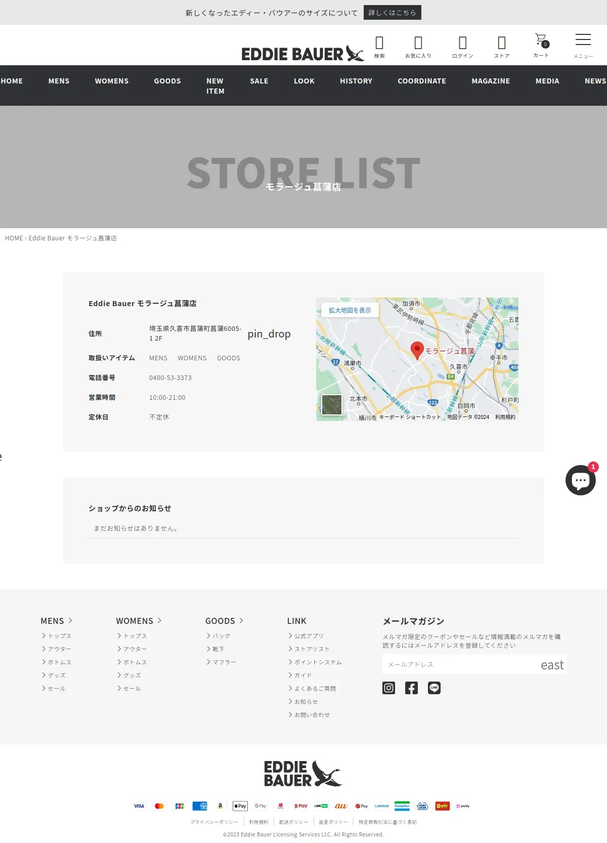Open SALE in navigation bar
This screenshot has height=843, width=607.
click(259, 81)
